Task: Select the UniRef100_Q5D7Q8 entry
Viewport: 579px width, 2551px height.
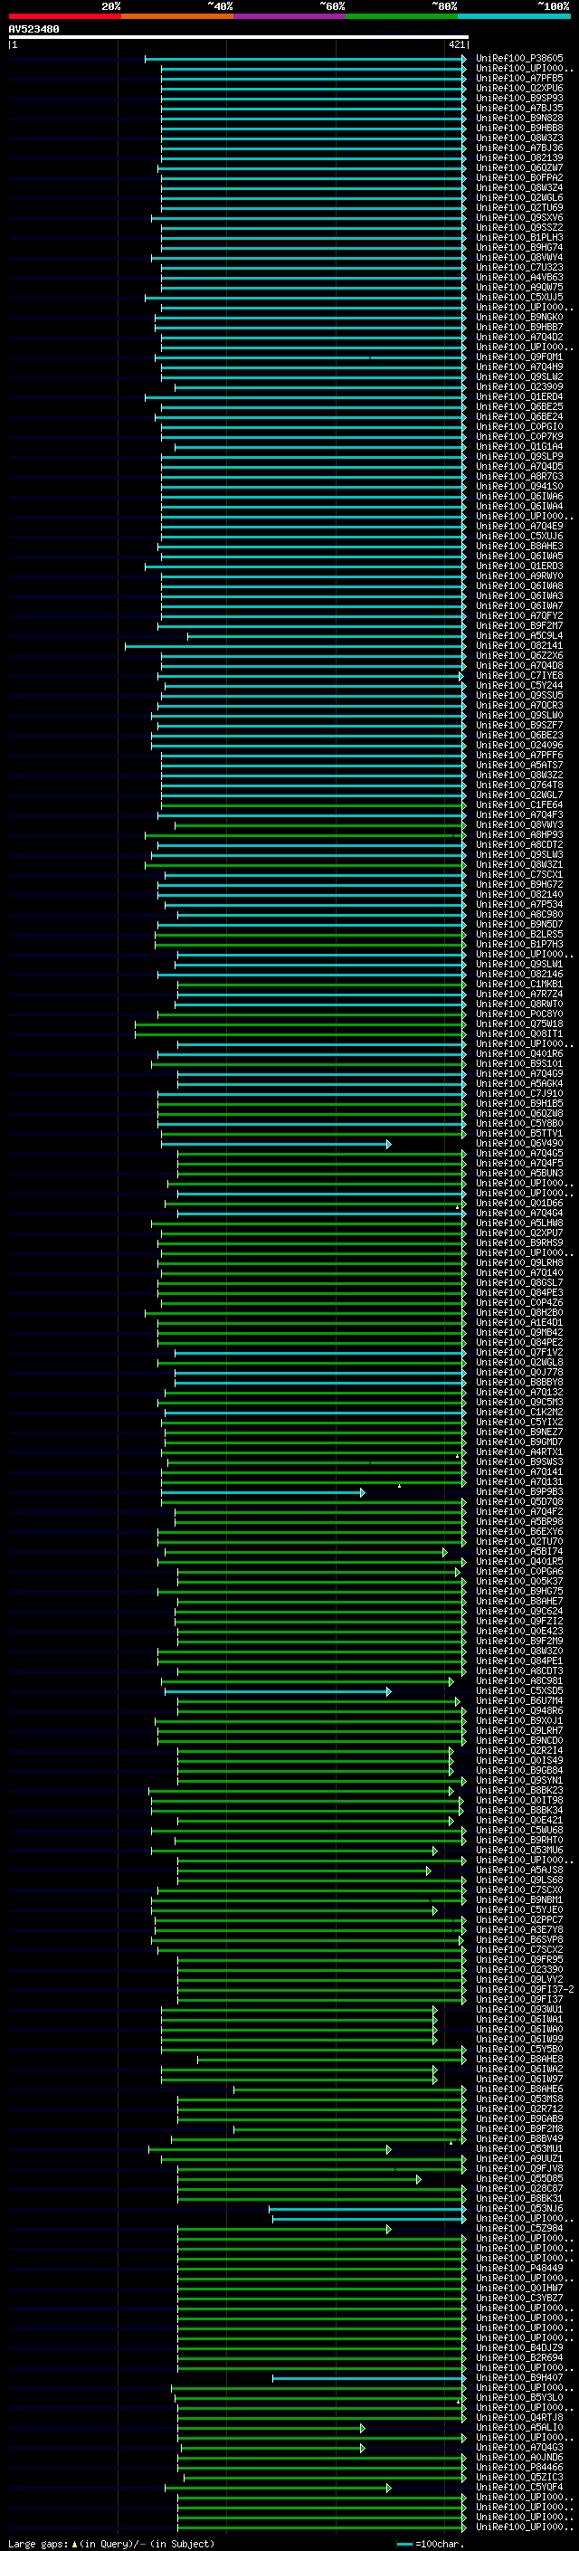Action: coord(519,1502)
